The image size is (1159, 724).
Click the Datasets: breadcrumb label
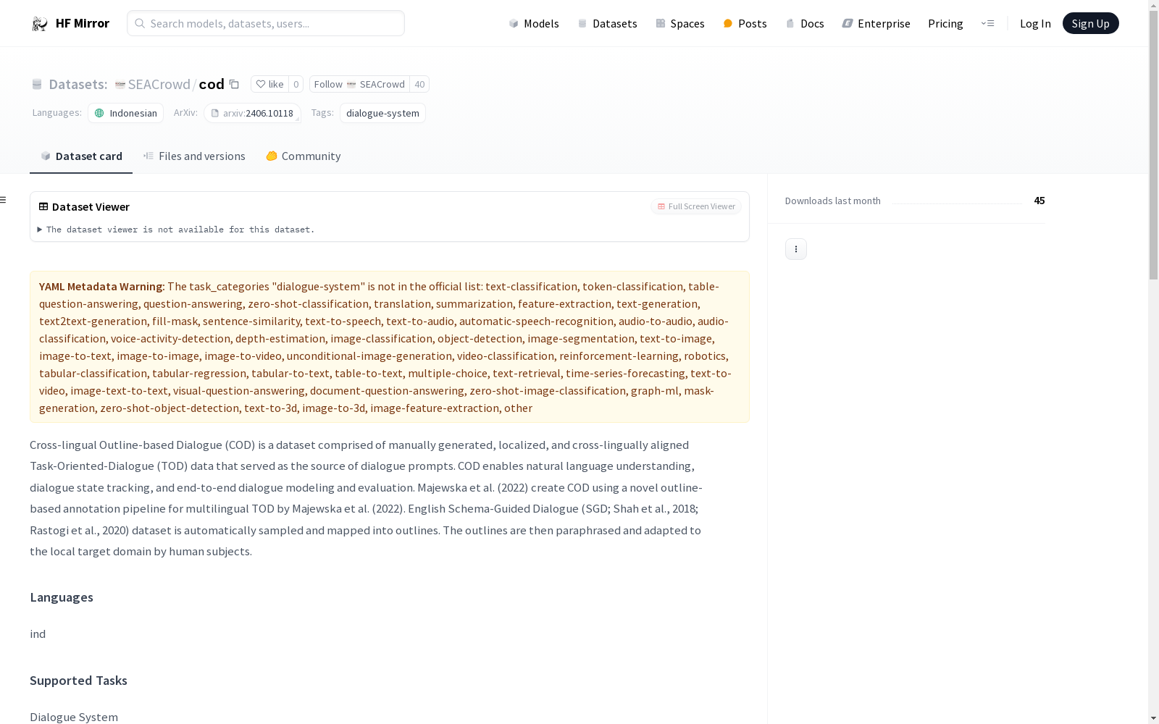click(x=78, y=84)
